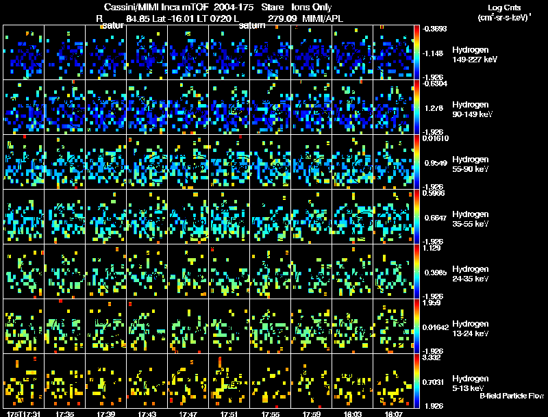Click the '2004-175' date in the title
Image resolution: width=548 pixels, height=417 pixels.
[x=233, y=8]
